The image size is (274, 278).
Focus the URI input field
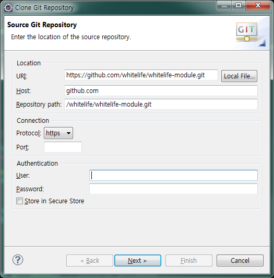click(141, 75)
